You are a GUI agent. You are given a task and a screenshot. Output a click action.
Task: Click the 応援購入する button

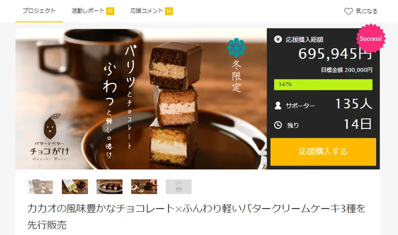click(x=323, y=152)
